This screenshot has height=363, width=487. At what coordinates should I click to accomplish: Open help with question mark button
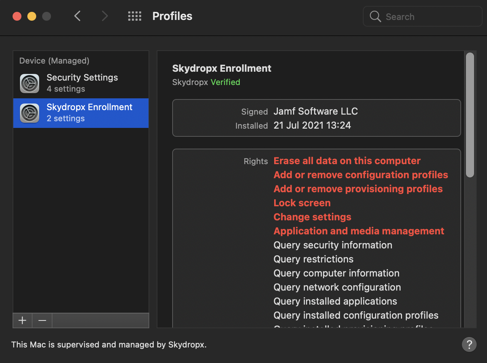[469, 345]
